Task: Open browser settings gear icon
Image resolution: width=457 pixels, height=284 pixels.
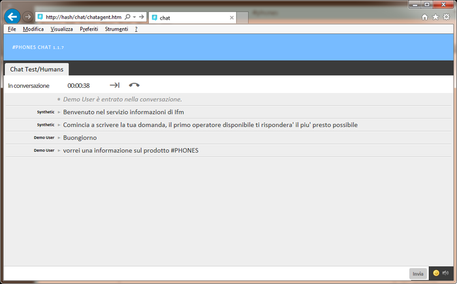Action: (x=446, y=17)
